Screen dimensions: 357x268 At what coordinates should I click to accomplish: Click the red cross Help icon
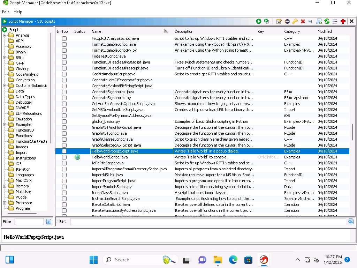(x=343, y=21)
